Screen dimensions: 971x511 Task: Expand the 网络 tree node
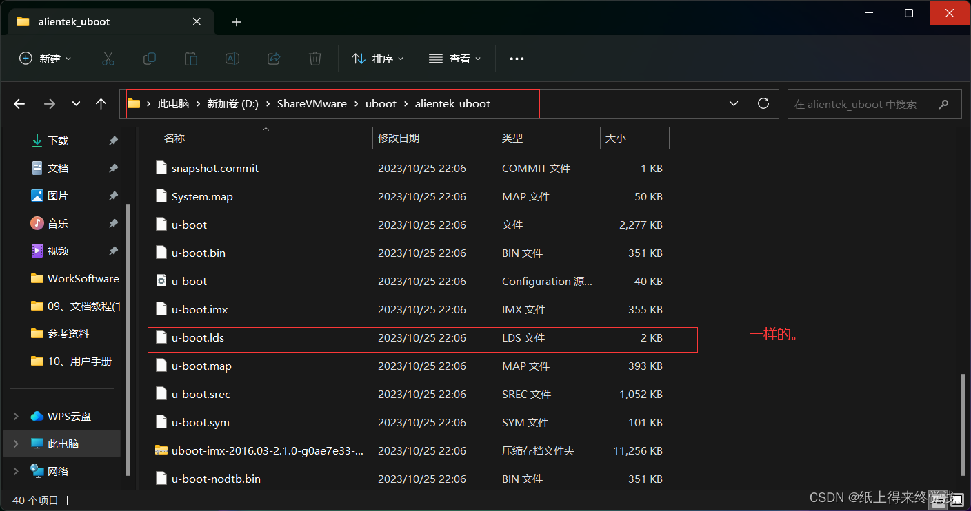[x=16, y=471]
